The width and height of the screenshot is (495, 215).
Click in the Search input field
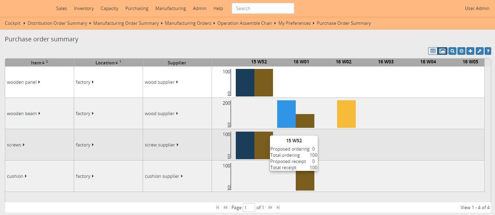(263, 8)
